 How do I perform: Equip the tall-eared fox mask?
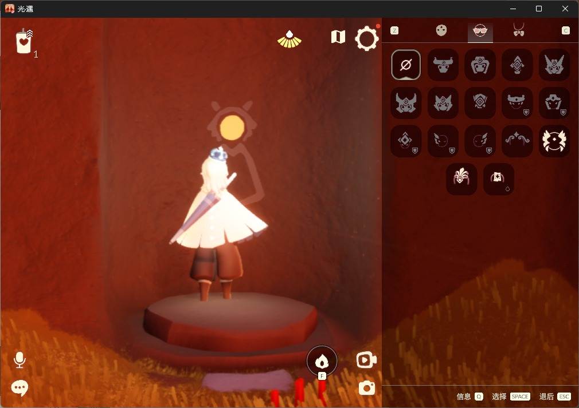(554, 65)
